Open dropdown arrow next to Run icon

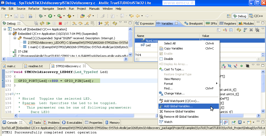[x=54, y=16]
